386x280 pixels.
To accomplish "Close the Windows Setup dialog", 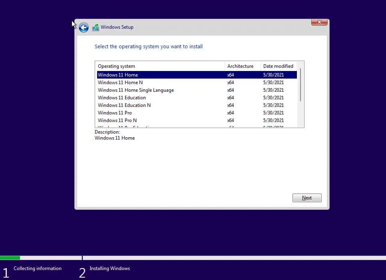I will (319, 22).
